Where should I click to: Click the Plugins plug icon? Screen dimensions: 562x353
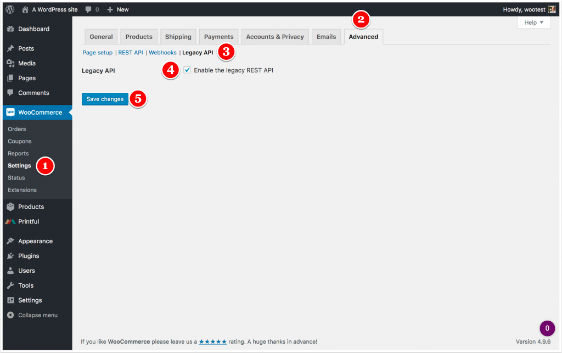tap(10, 256)
